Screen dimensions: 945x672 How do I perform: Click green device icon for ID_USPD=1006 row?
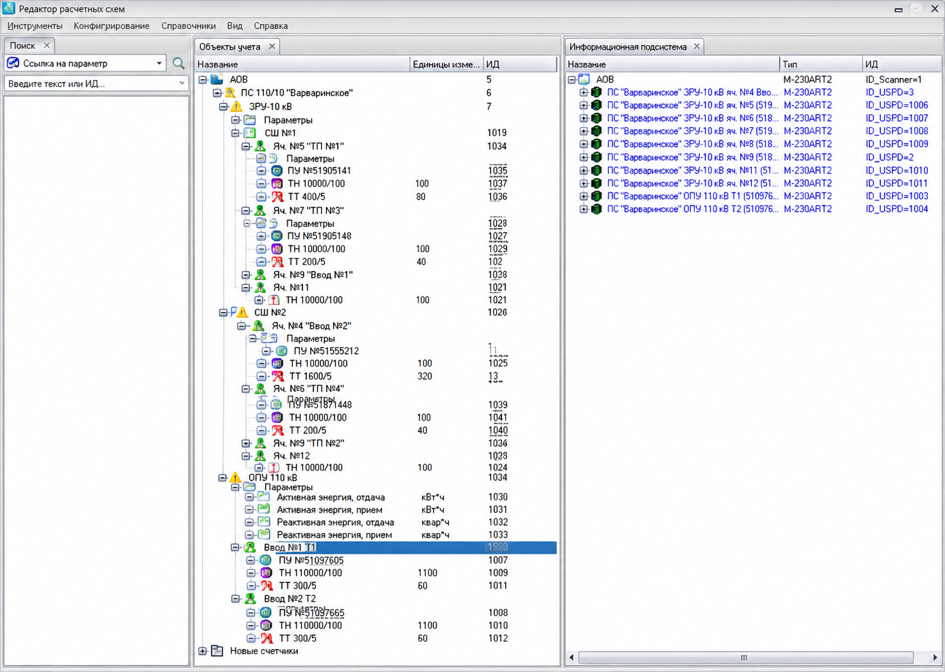[x=596, y=105]
